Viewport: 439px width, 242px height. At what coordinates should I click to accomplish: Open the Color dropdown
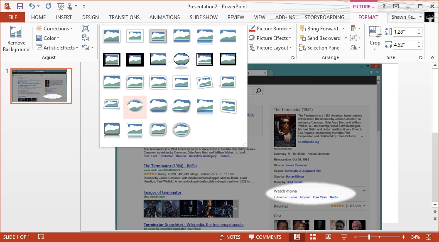[x=48, y=38]
